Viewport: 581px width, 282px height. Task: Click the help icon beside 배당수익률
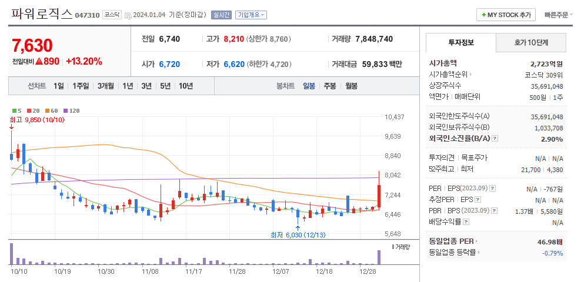(466, 221)
